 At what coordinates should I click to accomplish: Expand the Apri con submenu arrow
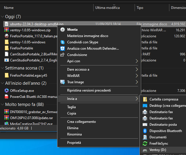click(137, 61)
